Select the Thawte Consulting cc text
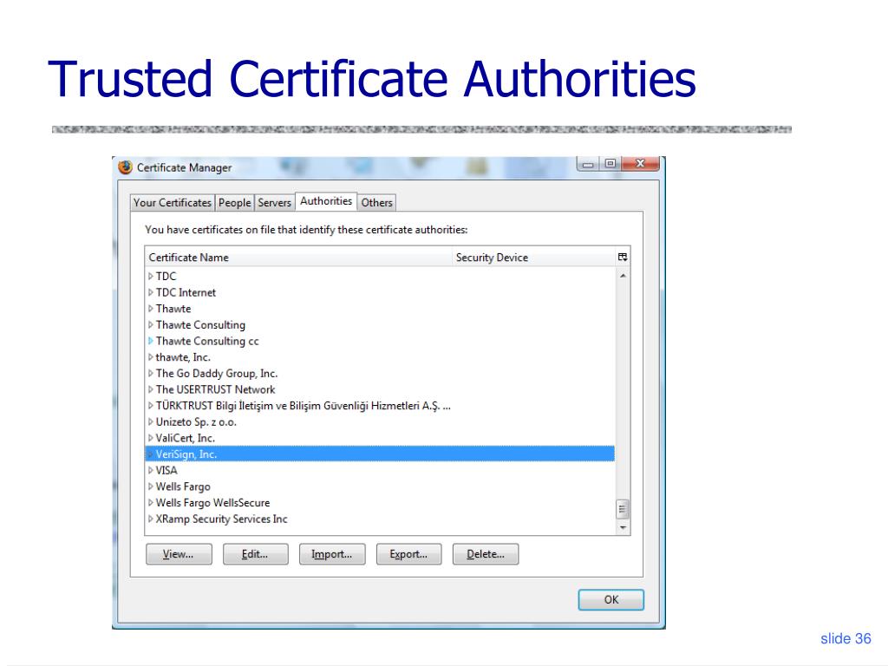The image size is (888, 666). tap(207, 341)
